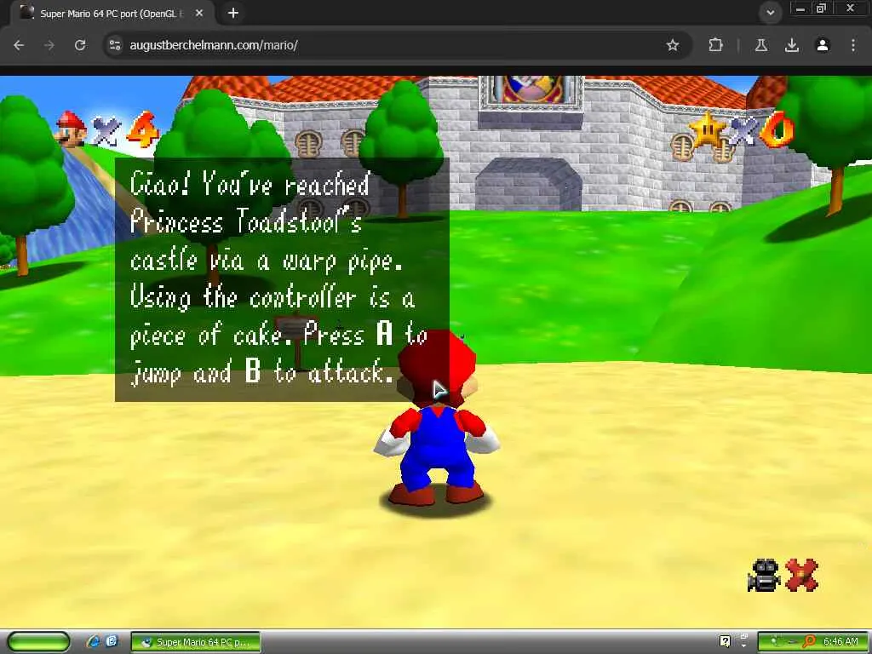Click the star count number 0
The width and height of the screenshot is (872, 654).
point(777,130)
